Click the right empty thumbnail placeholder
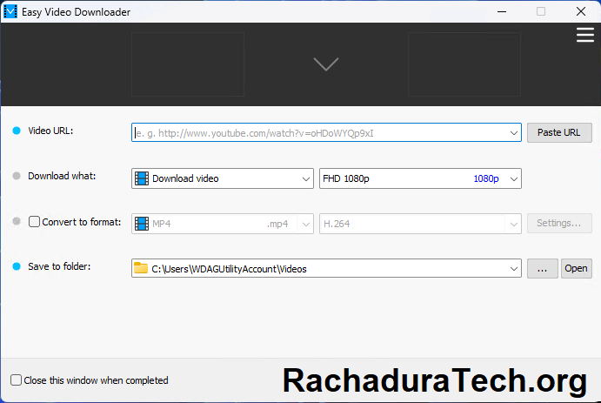This screenshot has height=403, width=601. click(x=464, y=64)
